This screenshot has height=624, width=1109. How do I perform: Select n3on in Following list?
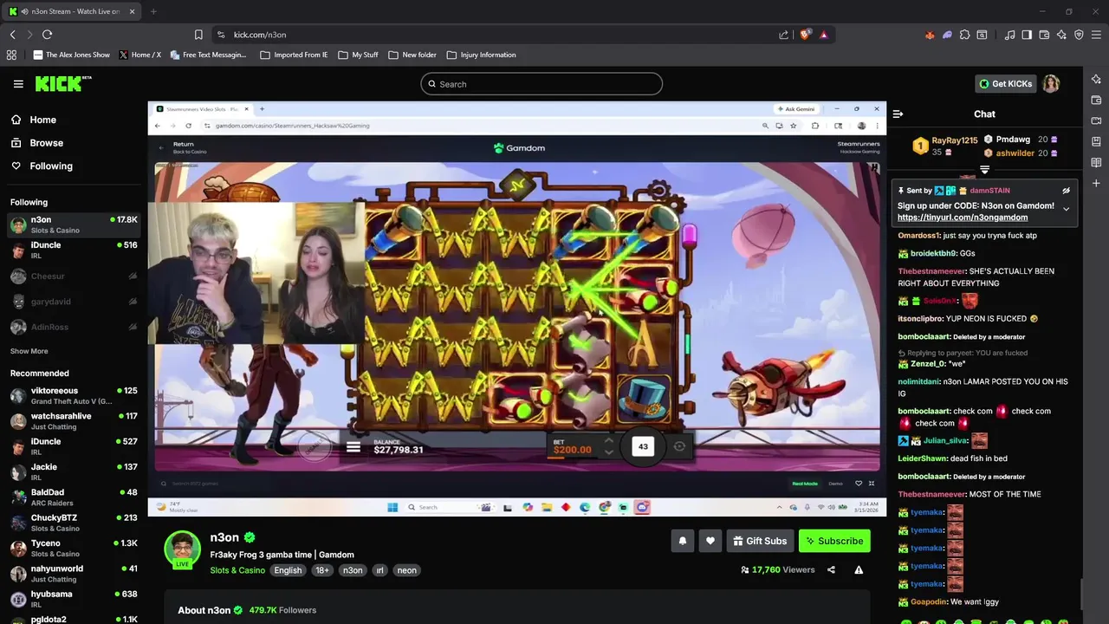point(74,225)
